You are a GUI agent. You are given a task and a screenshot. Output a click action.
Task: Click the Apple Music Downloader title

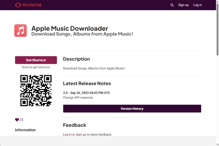click(x=70, y=28)
